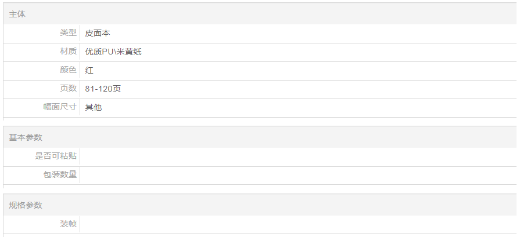Click the 幅面尺寸 row label
The height and width of the screenshot is (237, 520).
[60, 107]
